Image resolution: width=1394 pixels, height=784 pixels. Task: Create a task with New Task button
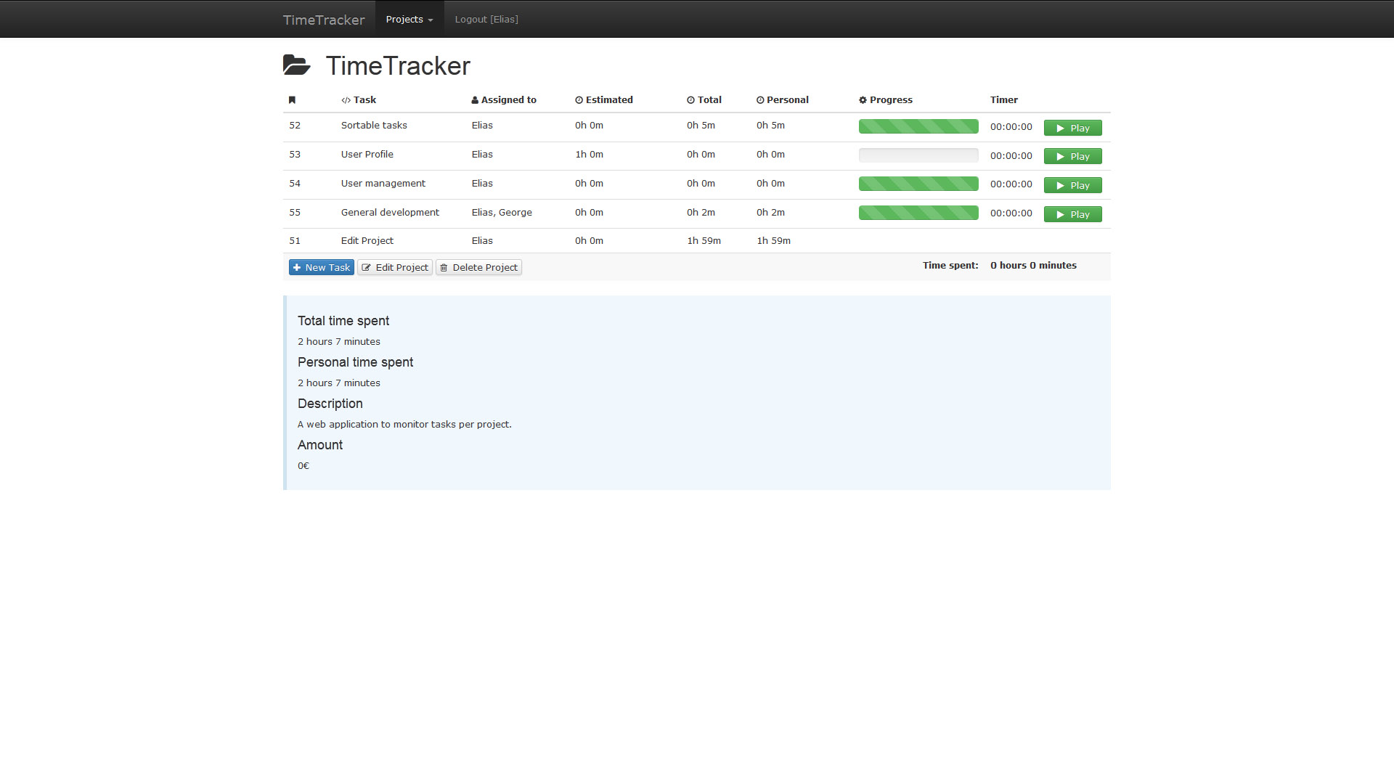click(x=321, y=267)
